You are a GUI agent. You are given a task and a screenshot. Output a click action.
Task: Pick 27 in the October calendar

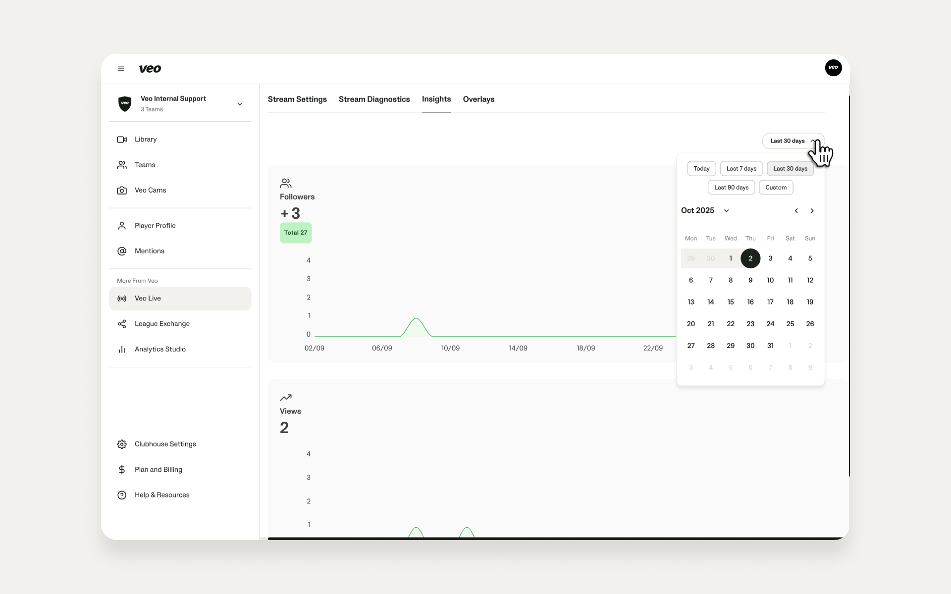tap(691, 346)
